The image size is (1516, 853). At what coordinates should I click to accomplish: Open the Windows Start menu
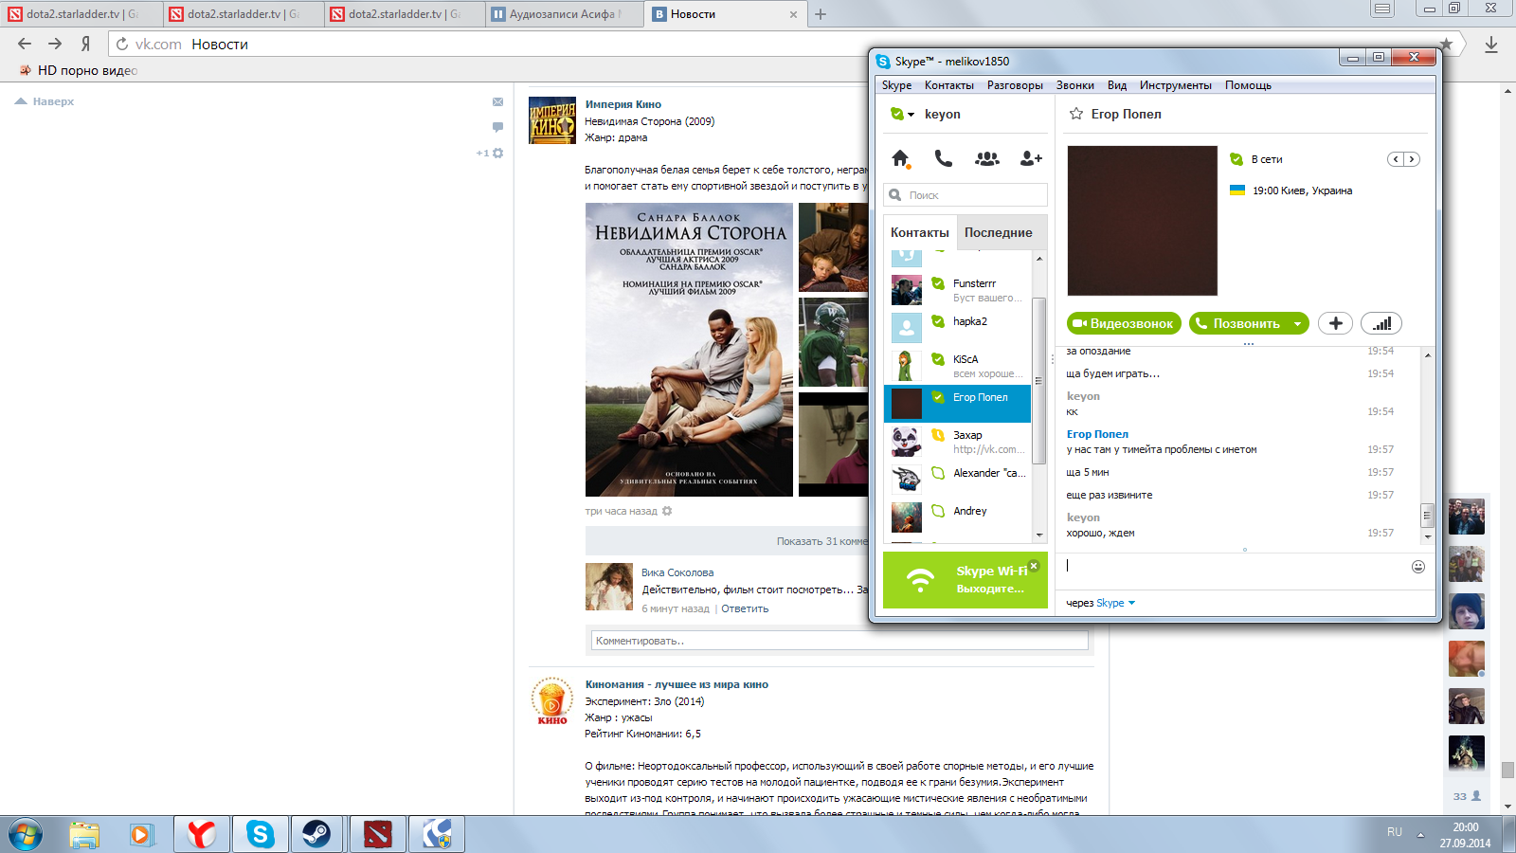26,834
